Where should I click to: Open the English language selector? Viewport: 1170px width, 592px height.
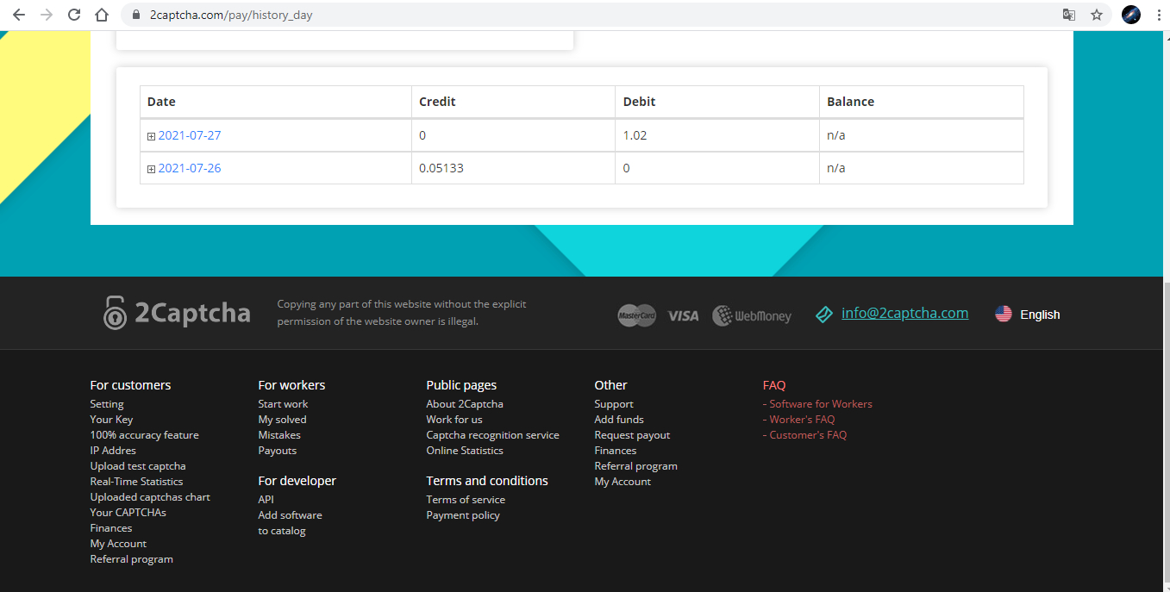point(1028,315)
